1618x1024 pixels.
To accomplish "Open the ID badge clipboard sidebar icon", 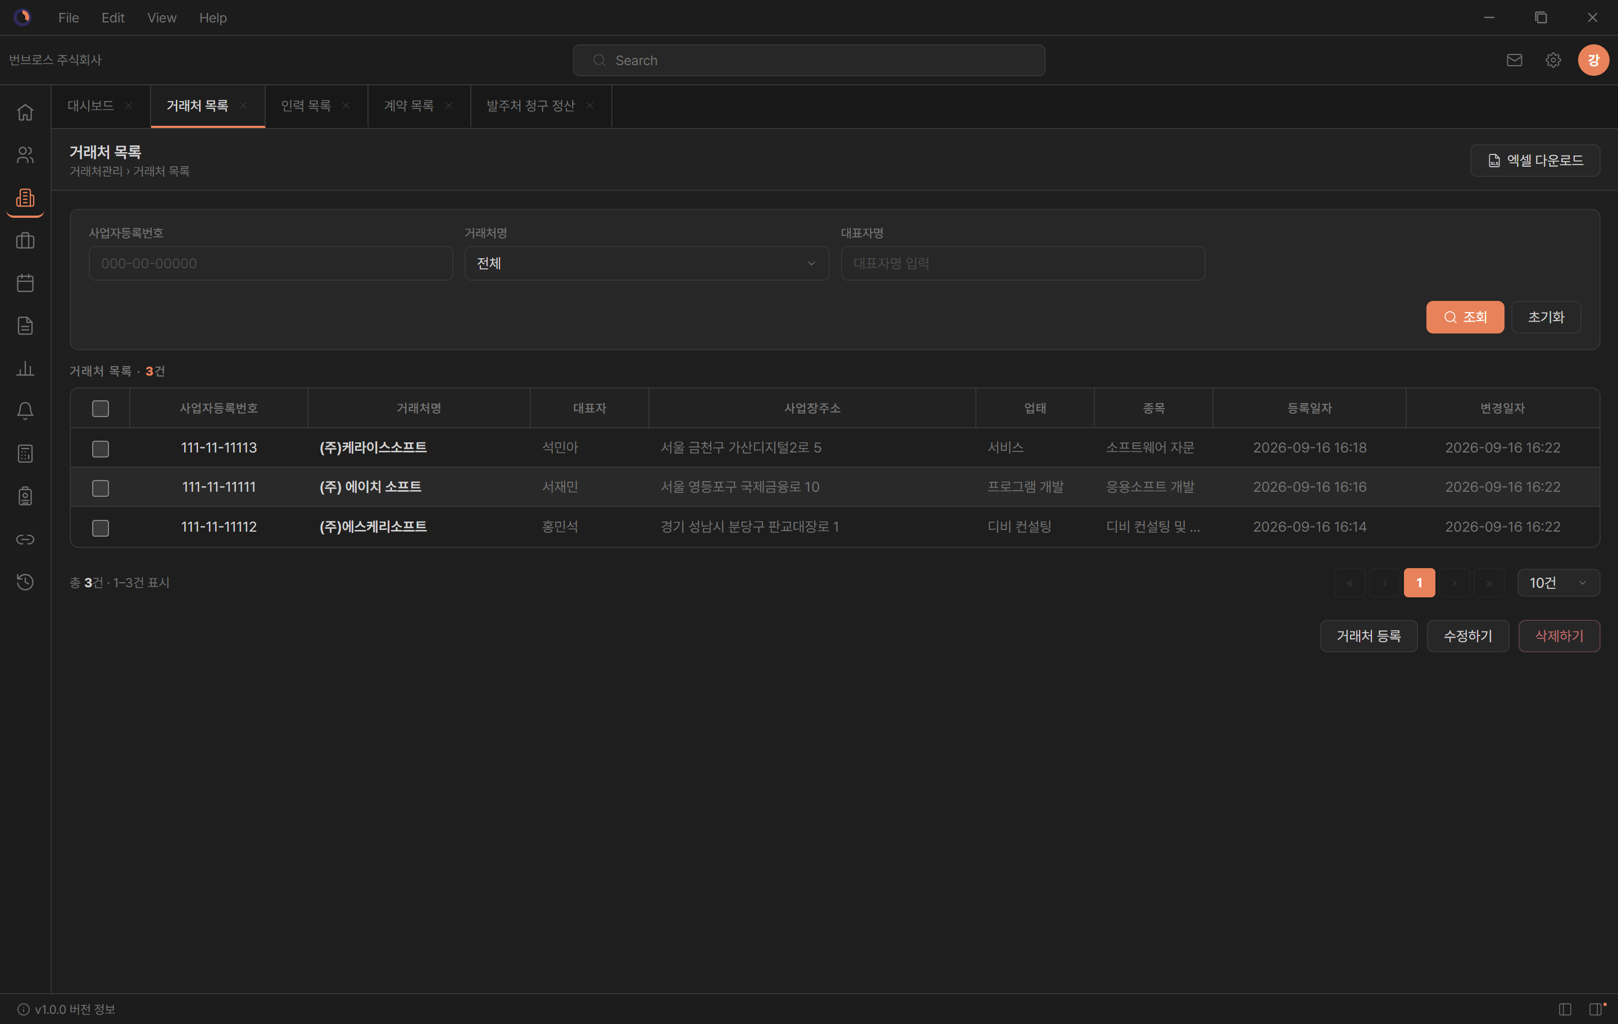I will 25,496.
